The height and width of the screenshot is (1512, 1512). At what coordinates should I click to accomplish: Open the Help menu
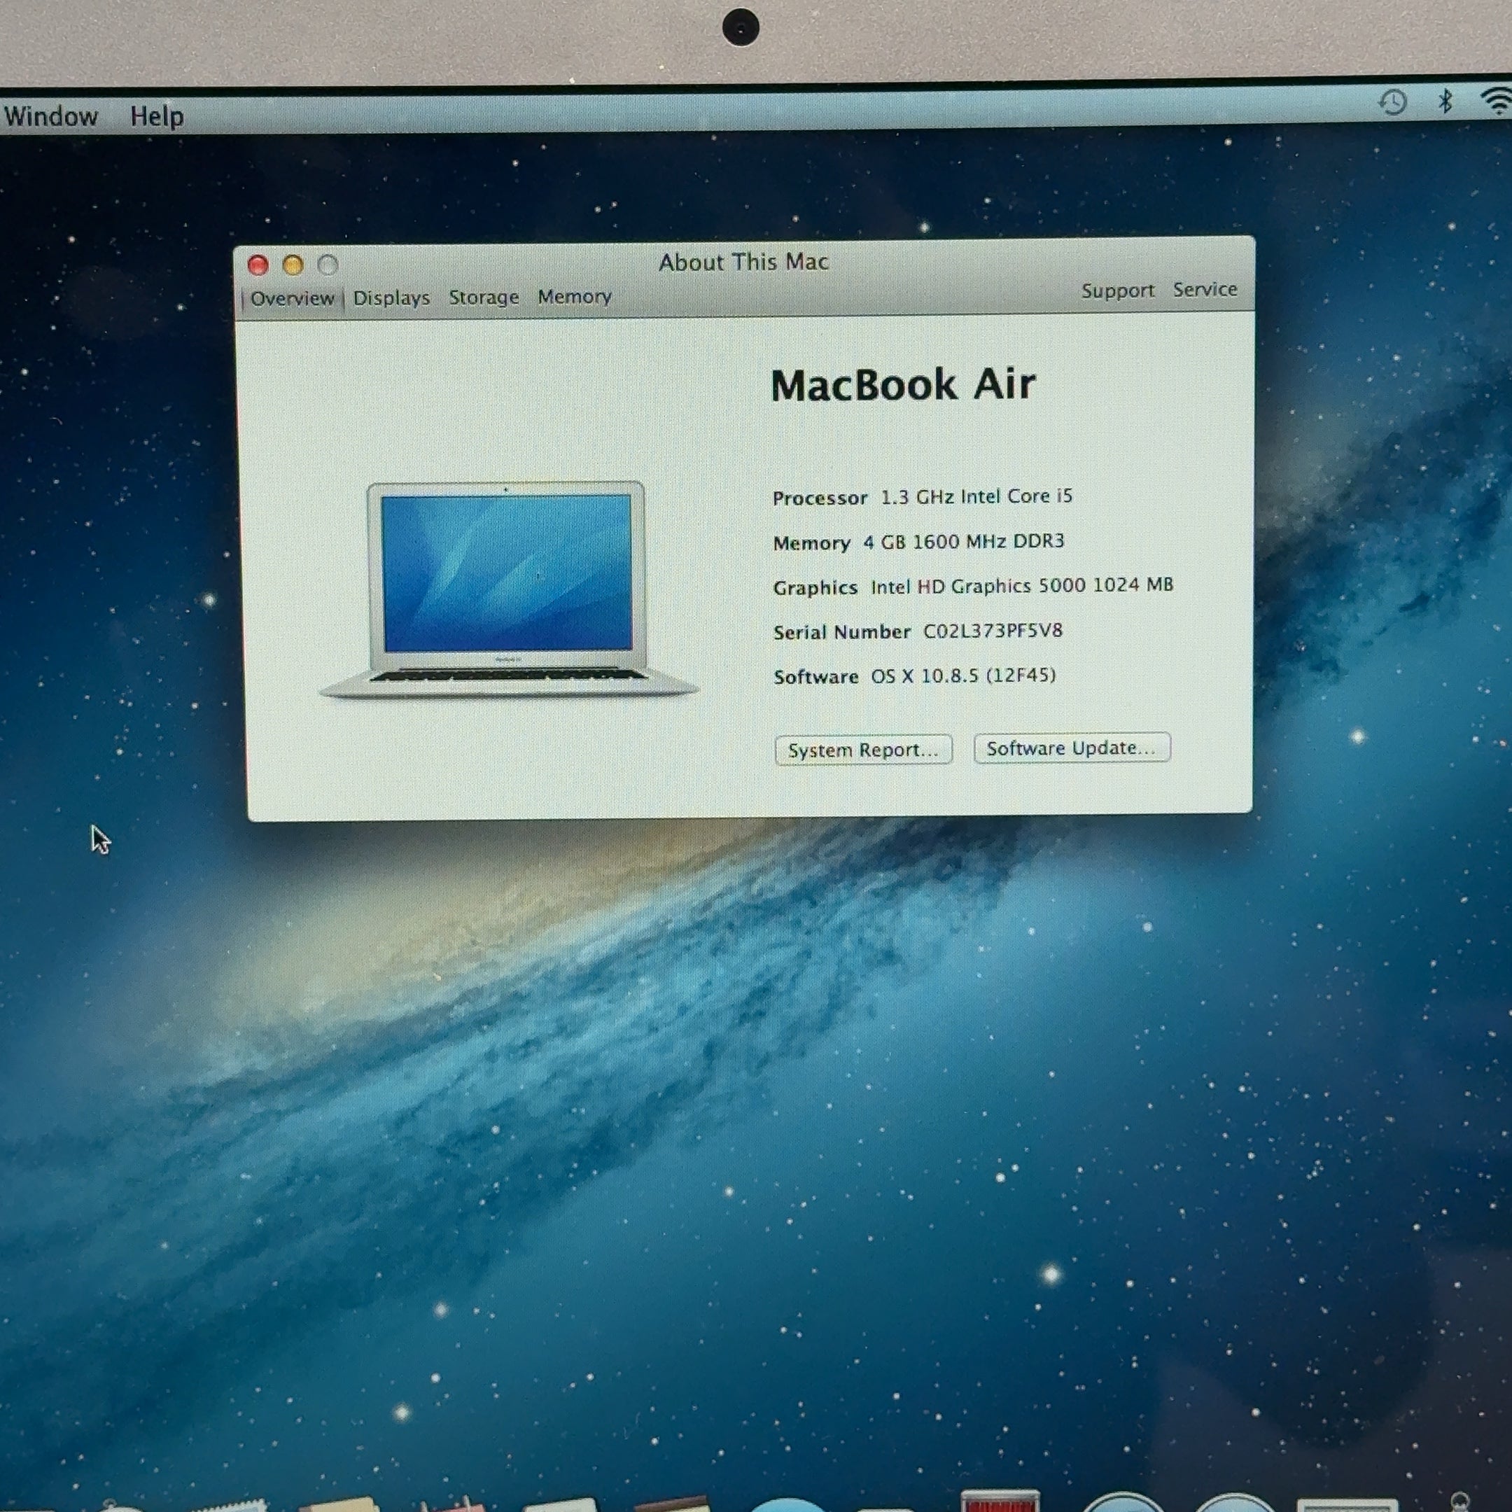point(157,117)
